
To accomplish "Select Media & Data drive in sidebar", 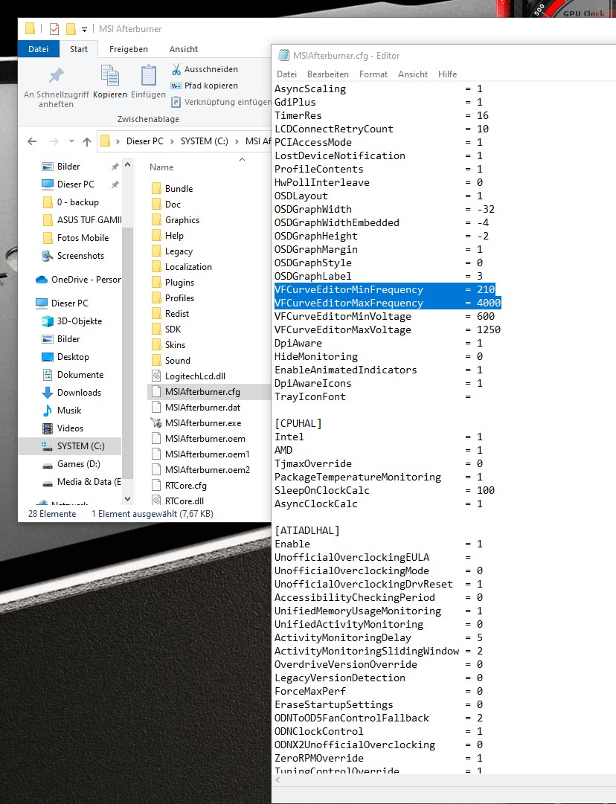I will (x=89, y=482).
